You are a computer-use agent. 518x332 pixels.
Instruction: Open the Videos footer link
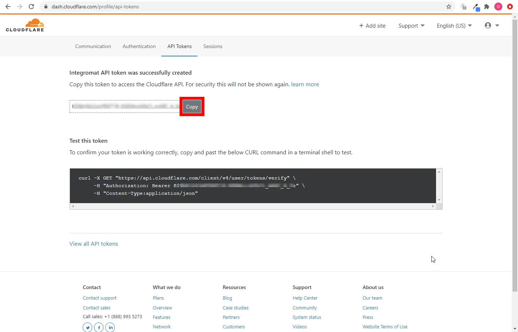click(299, 327)
